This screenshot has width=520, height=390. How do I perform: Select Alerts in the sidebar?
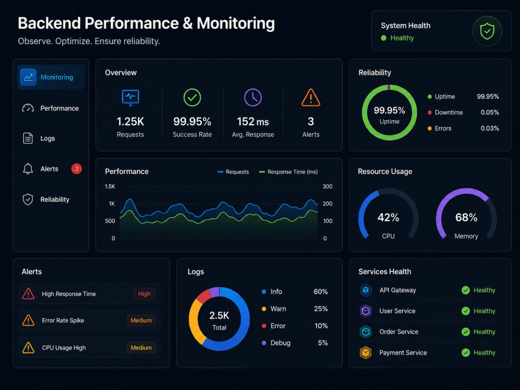point(51,169)
